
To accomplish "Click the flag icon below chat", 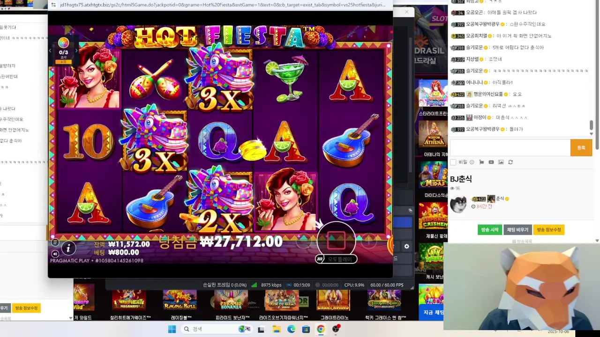I will coord(481,162).
